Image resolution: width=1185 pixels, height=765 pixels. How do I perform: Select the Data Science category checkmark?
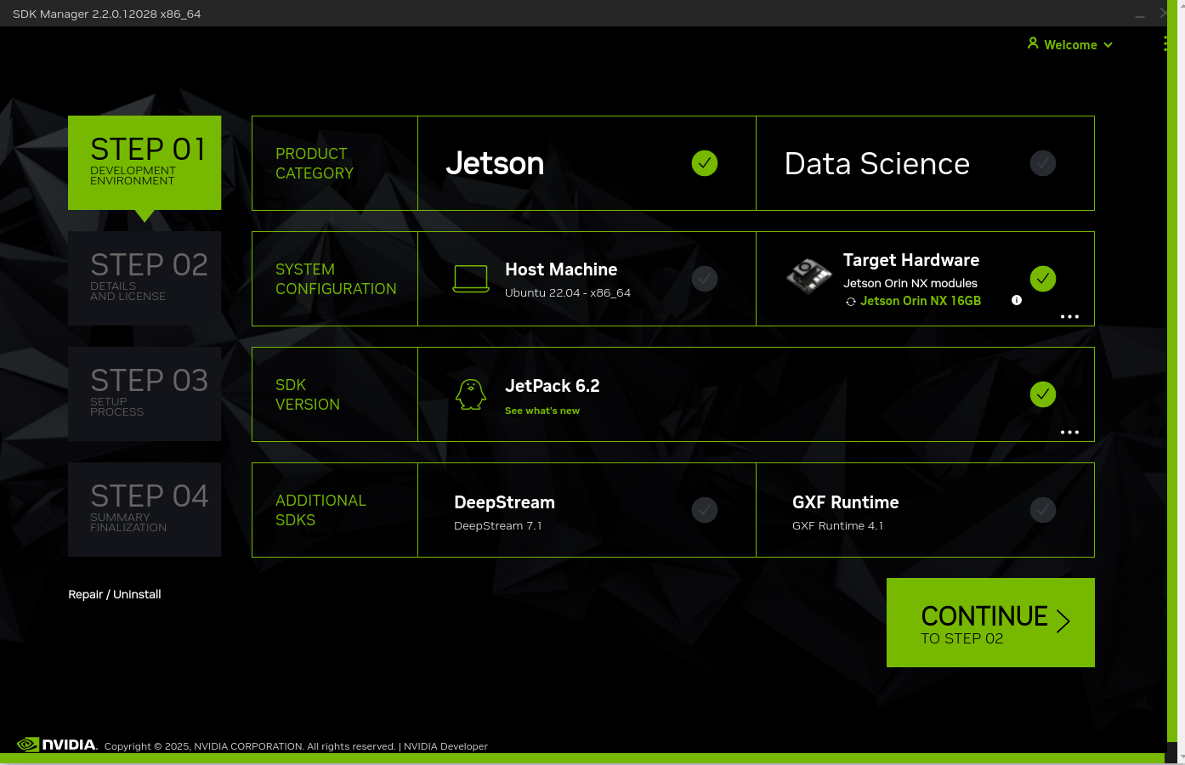coord(1042,163)
